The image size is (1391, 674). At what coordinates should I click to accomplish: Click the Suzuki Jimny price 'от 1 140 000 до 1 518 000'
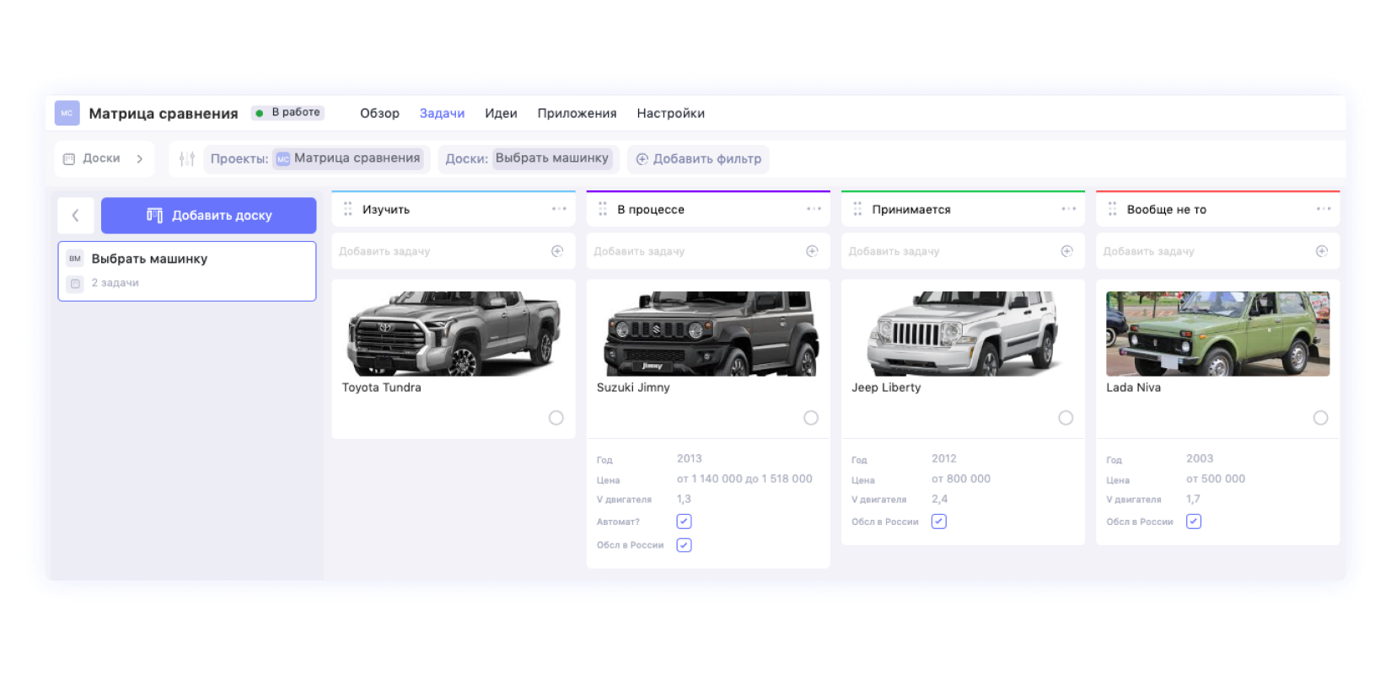click(x=744, y=479)
